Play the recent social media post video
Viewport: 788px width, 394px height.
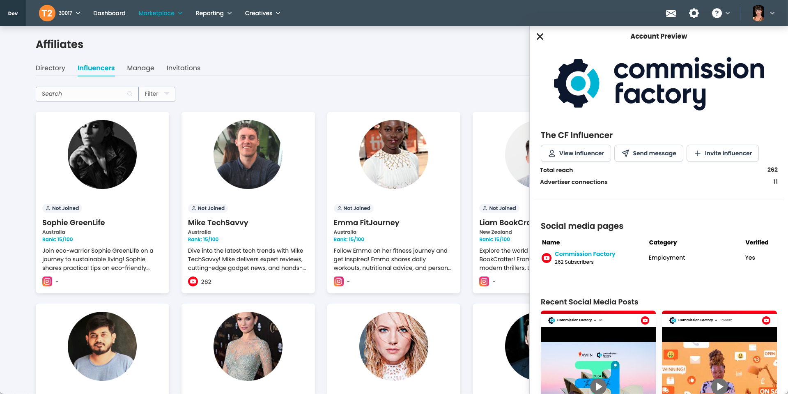(x=598, y=386)
